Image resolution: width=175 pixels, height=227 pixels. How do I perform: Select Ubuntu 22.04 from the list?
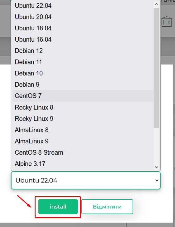point(83,6)
